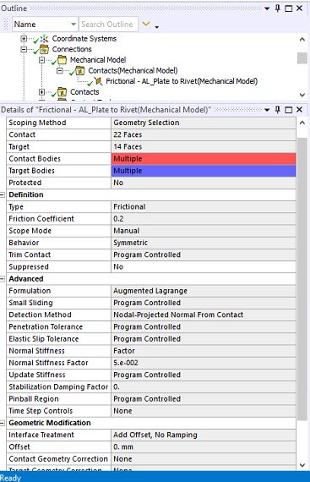Viewport: 310px width, 482px height.
Task: Collapse the Geometric Modification section
Action: coord(3,424)
